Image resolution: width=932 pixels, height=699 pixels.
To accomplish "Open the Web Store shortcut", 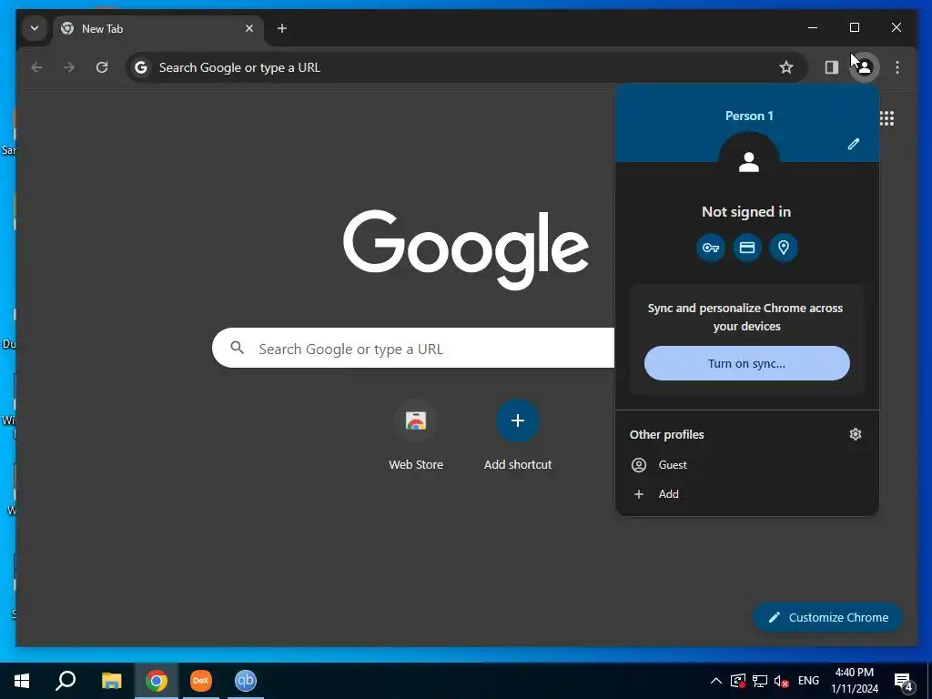I will (x=416, y=436).
